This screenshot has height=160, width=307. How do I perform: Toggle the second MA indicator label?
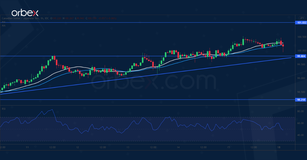point(3,25)
